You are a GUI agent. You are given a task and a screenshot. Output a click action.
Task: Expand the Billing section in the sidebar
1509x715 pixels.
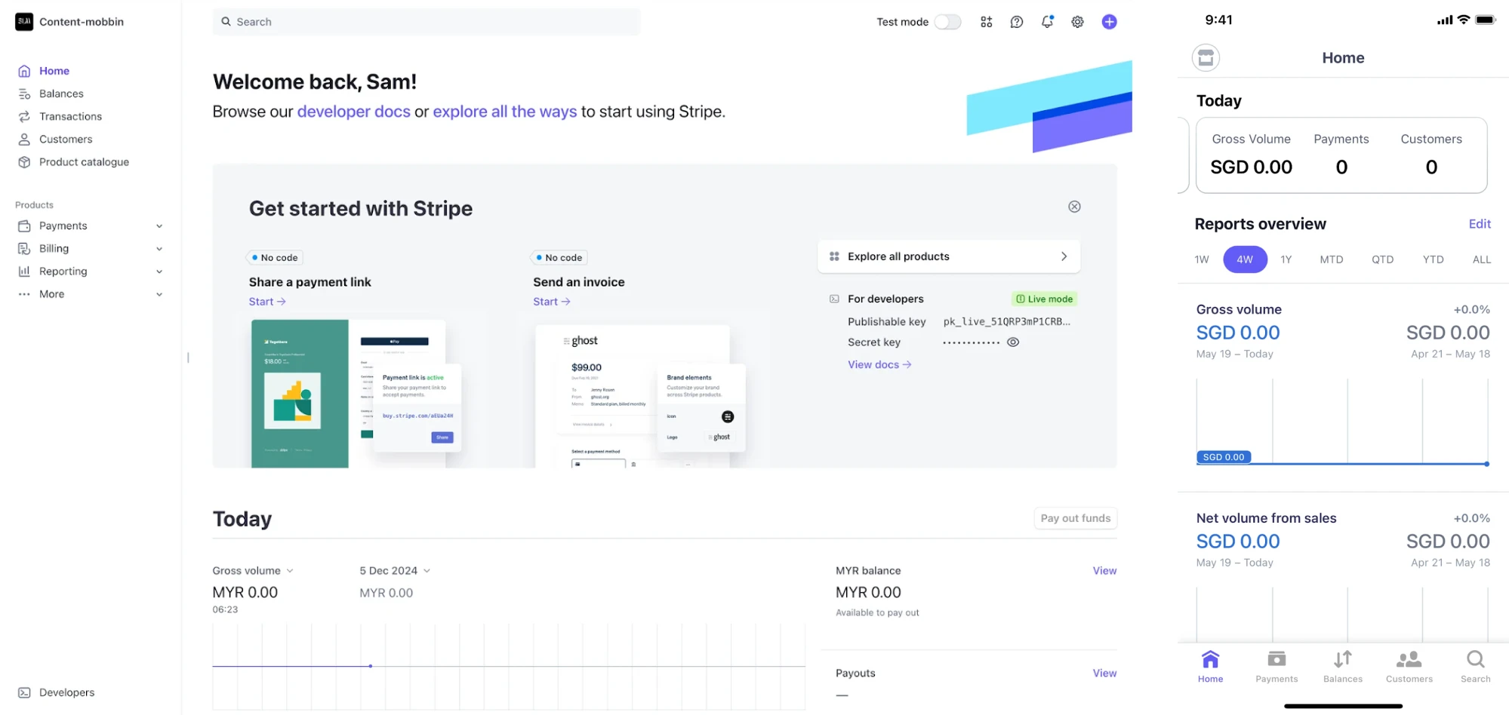[x=159, y=248]
